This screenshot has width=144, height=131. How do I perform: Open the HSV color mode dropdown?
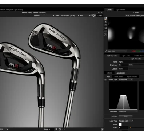click(85, 16)
